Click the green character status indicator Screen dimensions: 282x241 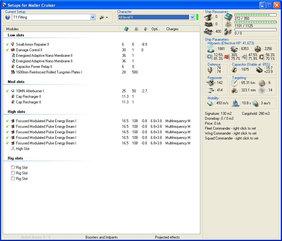197,17
